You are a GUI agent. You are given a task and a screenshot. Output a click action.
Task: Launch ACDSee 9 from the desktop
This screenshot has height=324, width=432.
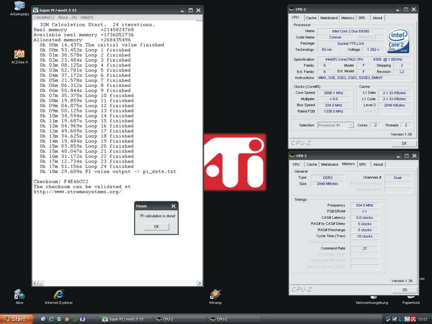coord(19,57)
